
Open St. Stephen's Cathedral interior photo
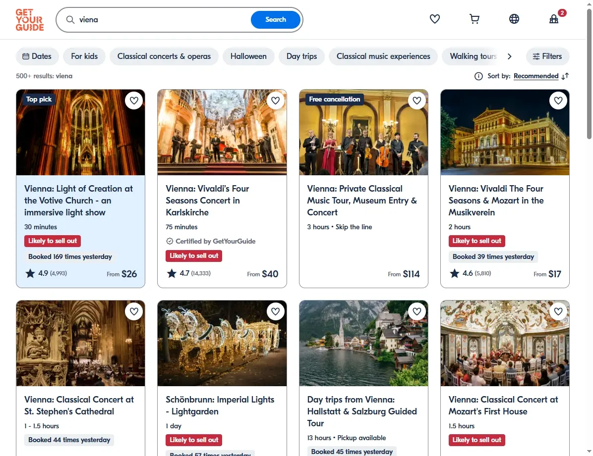[x=80, y=343]
